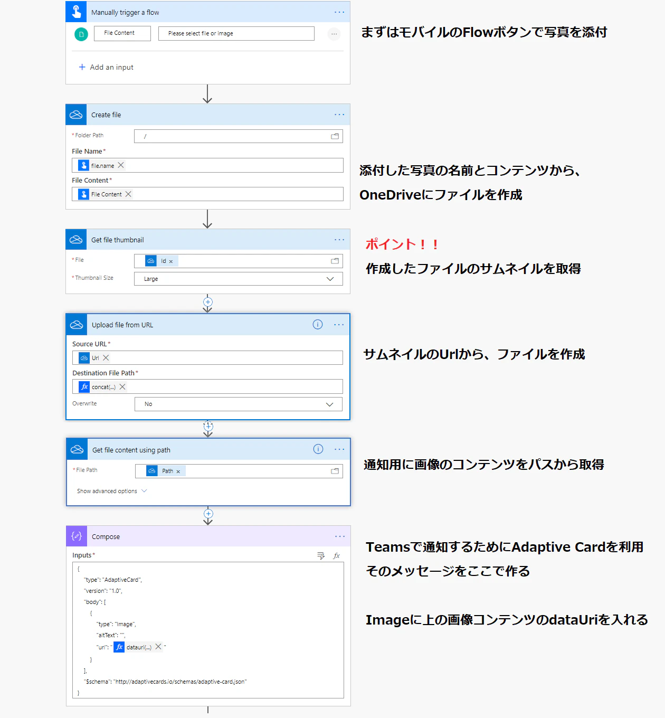Click the fx expression icon in Compose Inputs

(337, 555)
